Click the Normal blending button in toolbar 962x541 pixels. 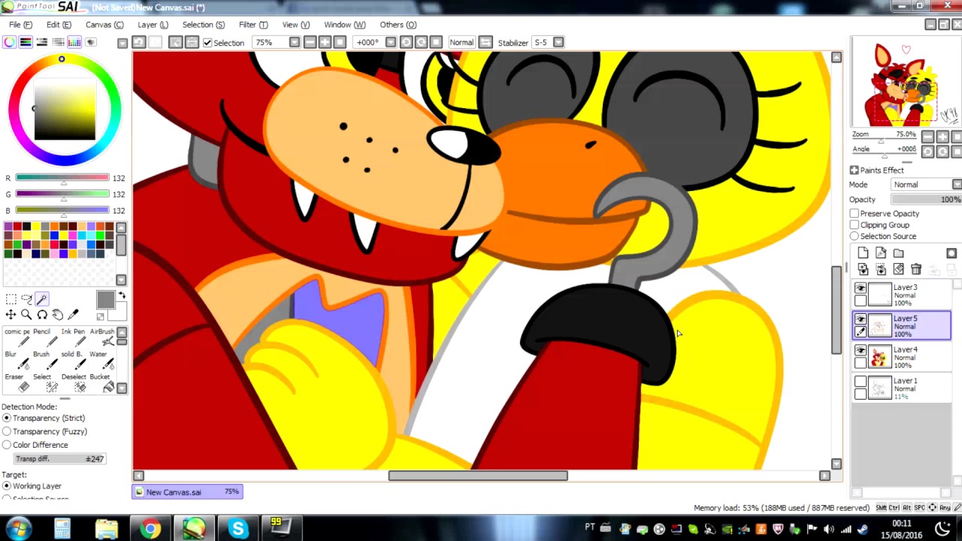click(461, 43)
